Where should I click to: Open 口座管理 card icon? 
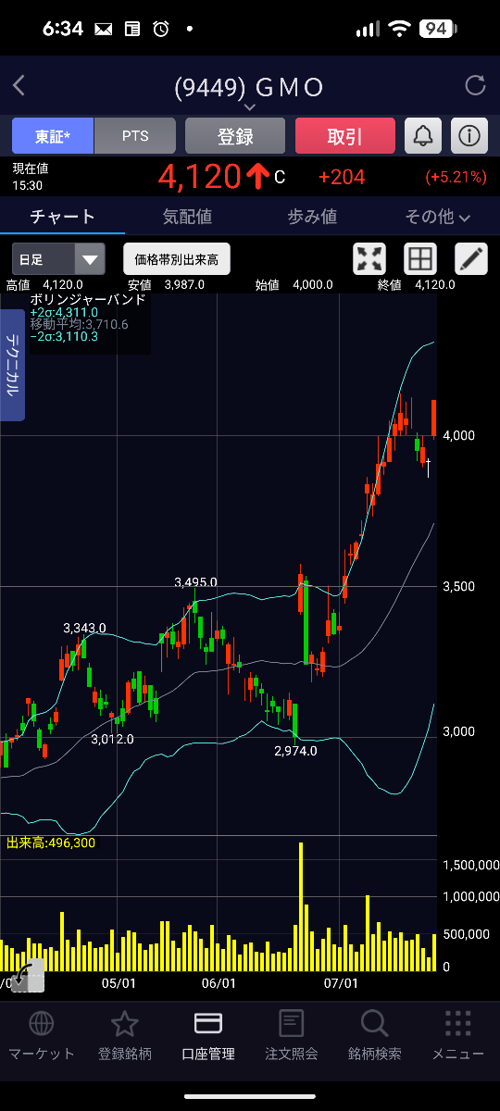point(207,1023)
